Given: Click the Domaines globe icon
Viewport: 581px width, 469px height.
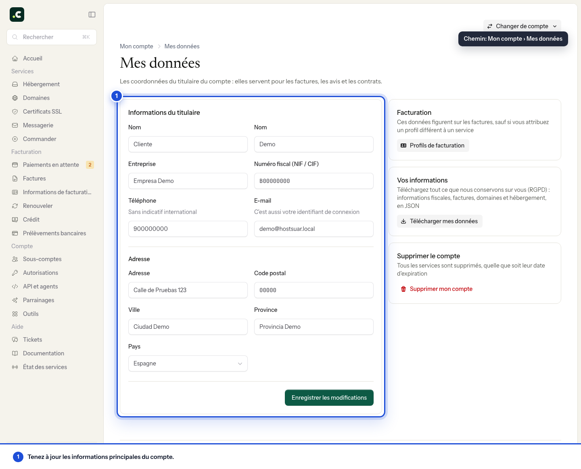Looking at the screenshot, I should (x=15, y=98).
